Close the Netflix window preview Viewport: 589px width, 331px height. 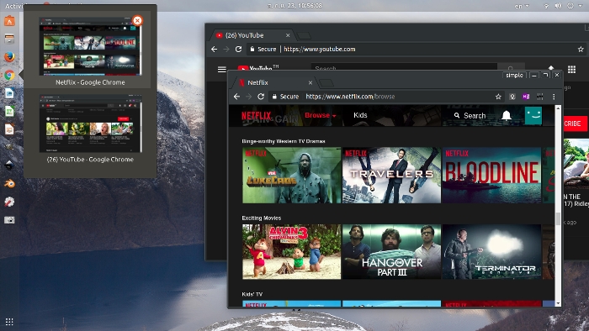click(137, 20)
